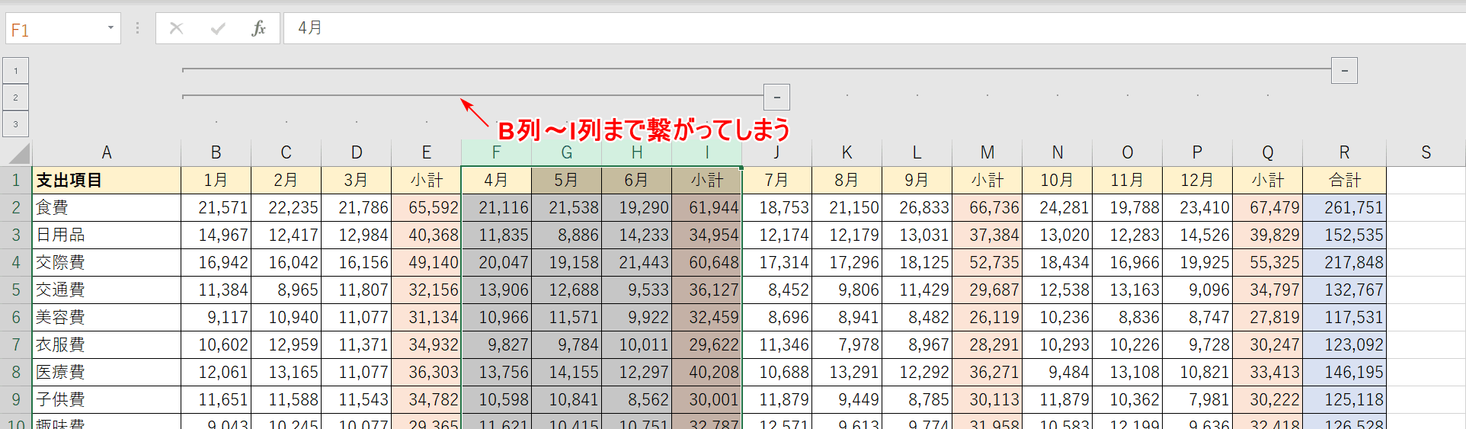Click the 7月 header cell
The height and width of the screenshot is (429, 1466).
pos(776,181)
